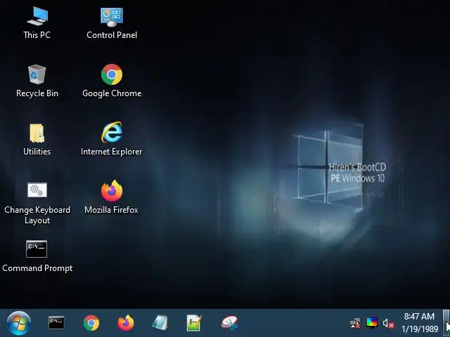Image resolution: width=450 pixels, height=337 pixels.
Task: Click the 8:47 AM taskbar clock
Action: pos(419,317)
